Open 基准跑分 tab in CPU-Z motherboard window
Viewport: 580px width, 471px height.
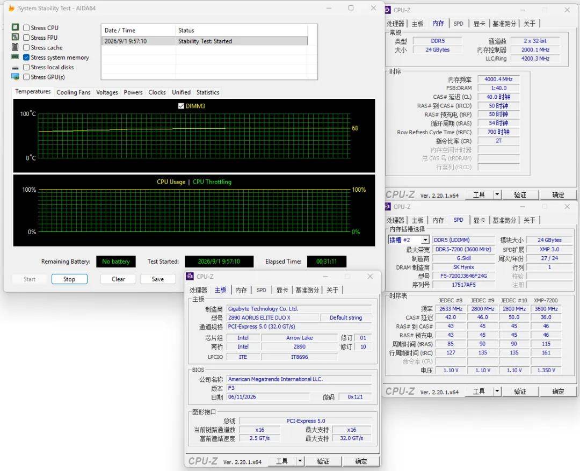pyautogui.click(x=307, y=290)
